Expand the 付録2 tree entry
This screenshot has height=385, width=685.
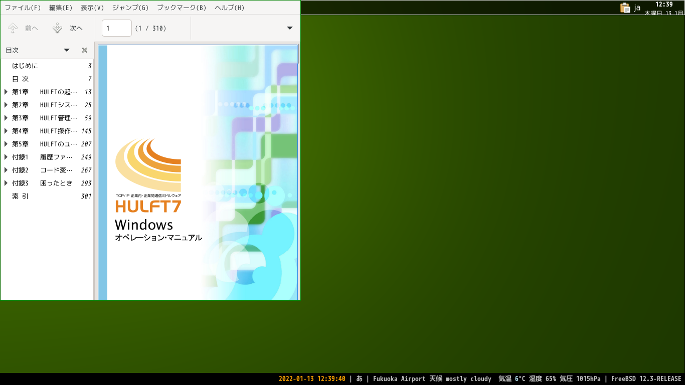pyautogui.click(x=6, y=170)
